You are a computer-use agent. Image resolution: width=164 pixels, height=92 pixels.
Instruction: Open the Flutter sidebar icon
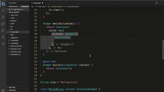(x=3, y=44)
